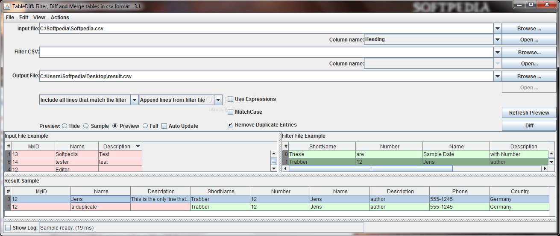Click the Filter File Example scroll right arrow
Image resolution: width=560 pixels, height=236 pixels.
tap(545, 169)
